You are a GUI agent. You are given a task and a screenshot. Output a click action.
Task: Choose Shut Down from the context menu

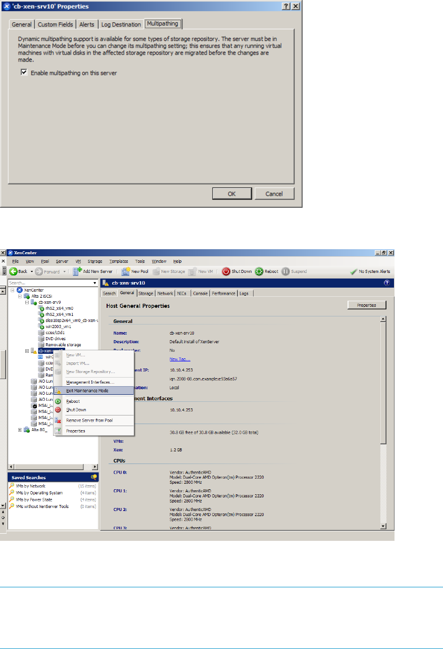[94, 410]
